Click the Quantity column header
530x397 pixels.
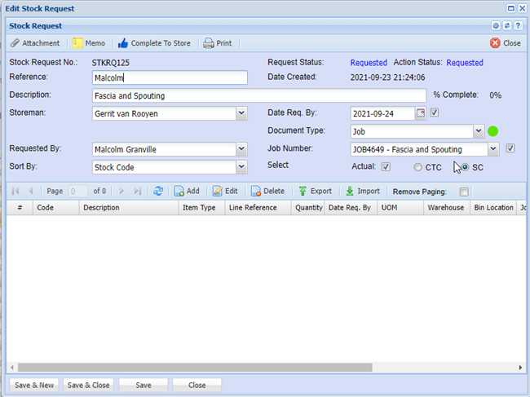pyautogui.click(x=308, y=208)
